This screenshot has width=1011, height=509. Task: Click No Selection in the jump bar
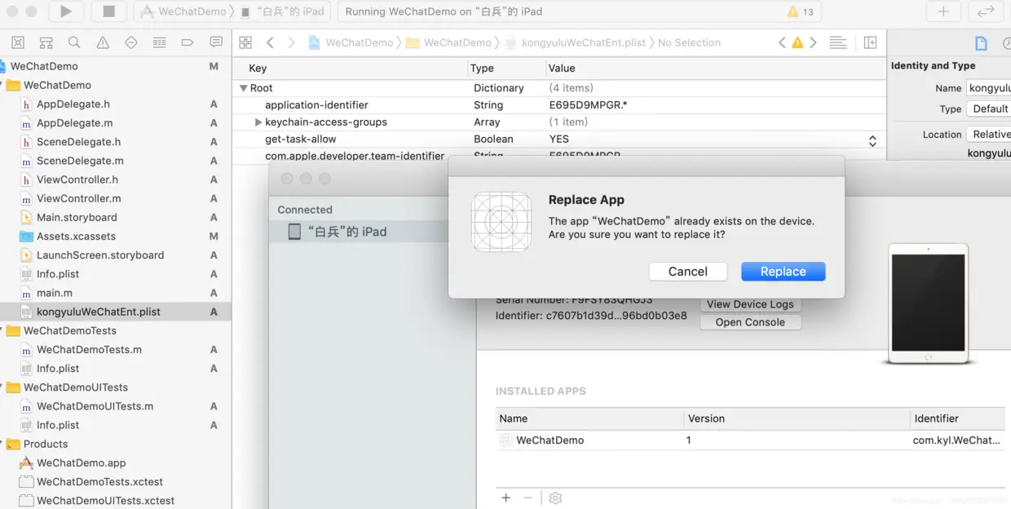point(689,42)
